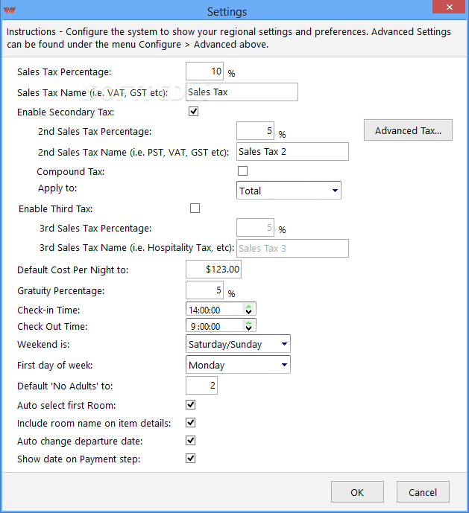Image resolution: width=469 pixels, height=513 pixels.
Task: Open the Advanced Tax button
Action: click(x=408, y=130)
